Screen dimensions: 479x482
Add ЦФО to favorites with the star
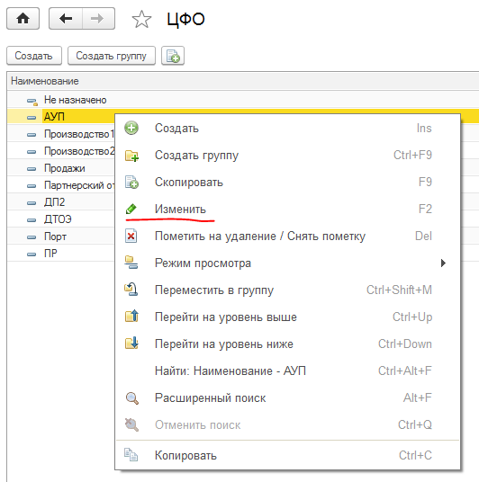click(141, 19)
